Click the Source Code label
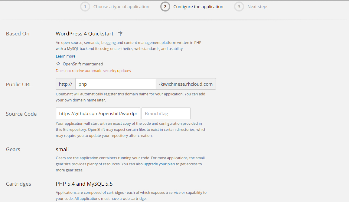The image size is (349, 202). click(x=21, y=114)
